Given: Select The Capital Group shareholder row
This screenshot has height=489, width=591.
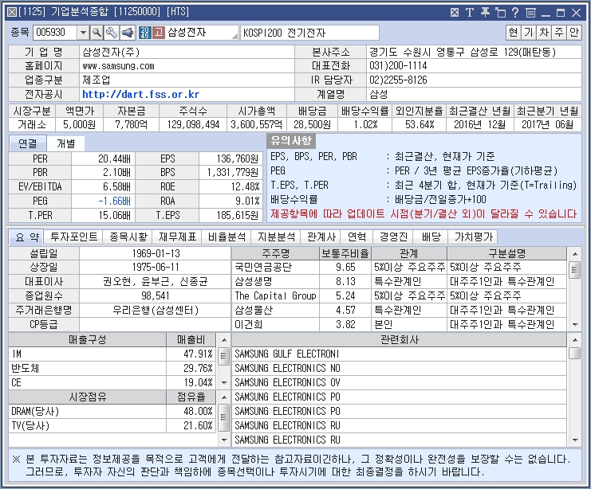Looking at the screenshot, I should [x=399, y=296].
